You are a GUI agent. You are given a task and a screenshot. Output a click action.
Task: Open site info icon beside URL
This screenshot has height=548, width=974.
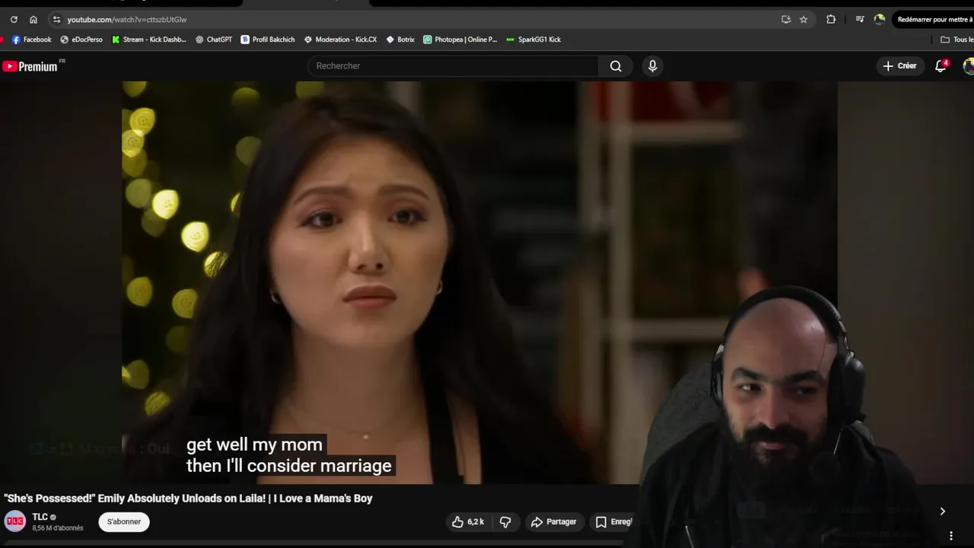pos(56,20)
